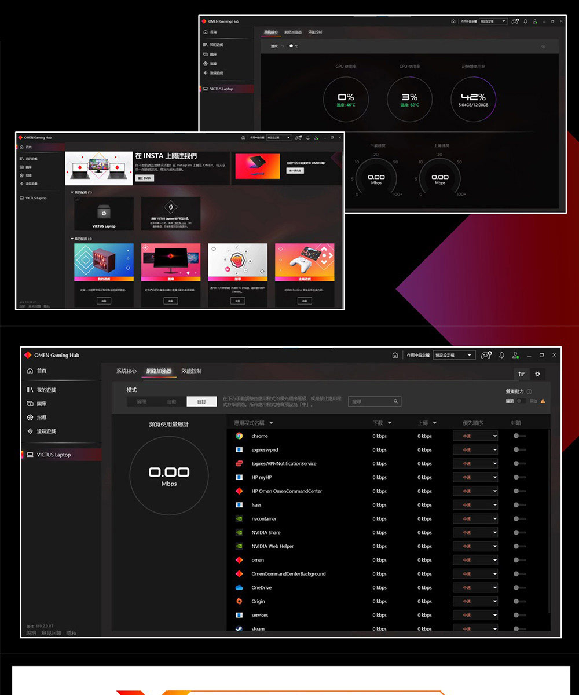Select 自訂 mode option

201,401
